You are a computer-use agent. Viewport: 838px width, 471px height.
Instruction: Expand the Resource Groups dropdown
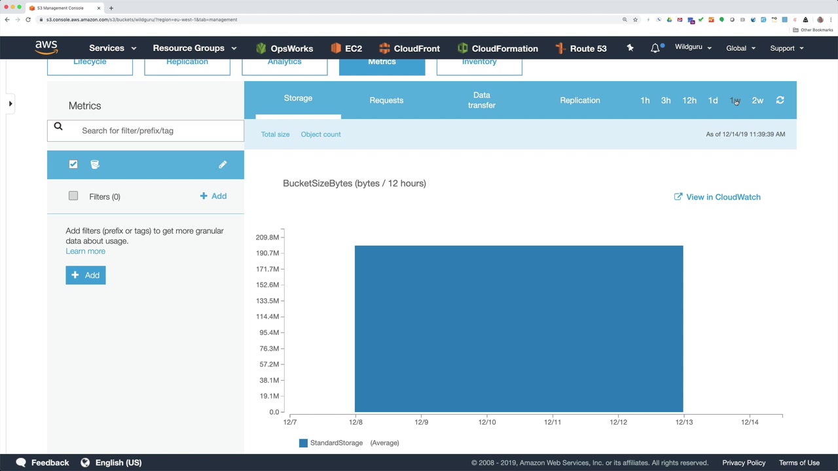pyautogui.click(x=194, y=48)
